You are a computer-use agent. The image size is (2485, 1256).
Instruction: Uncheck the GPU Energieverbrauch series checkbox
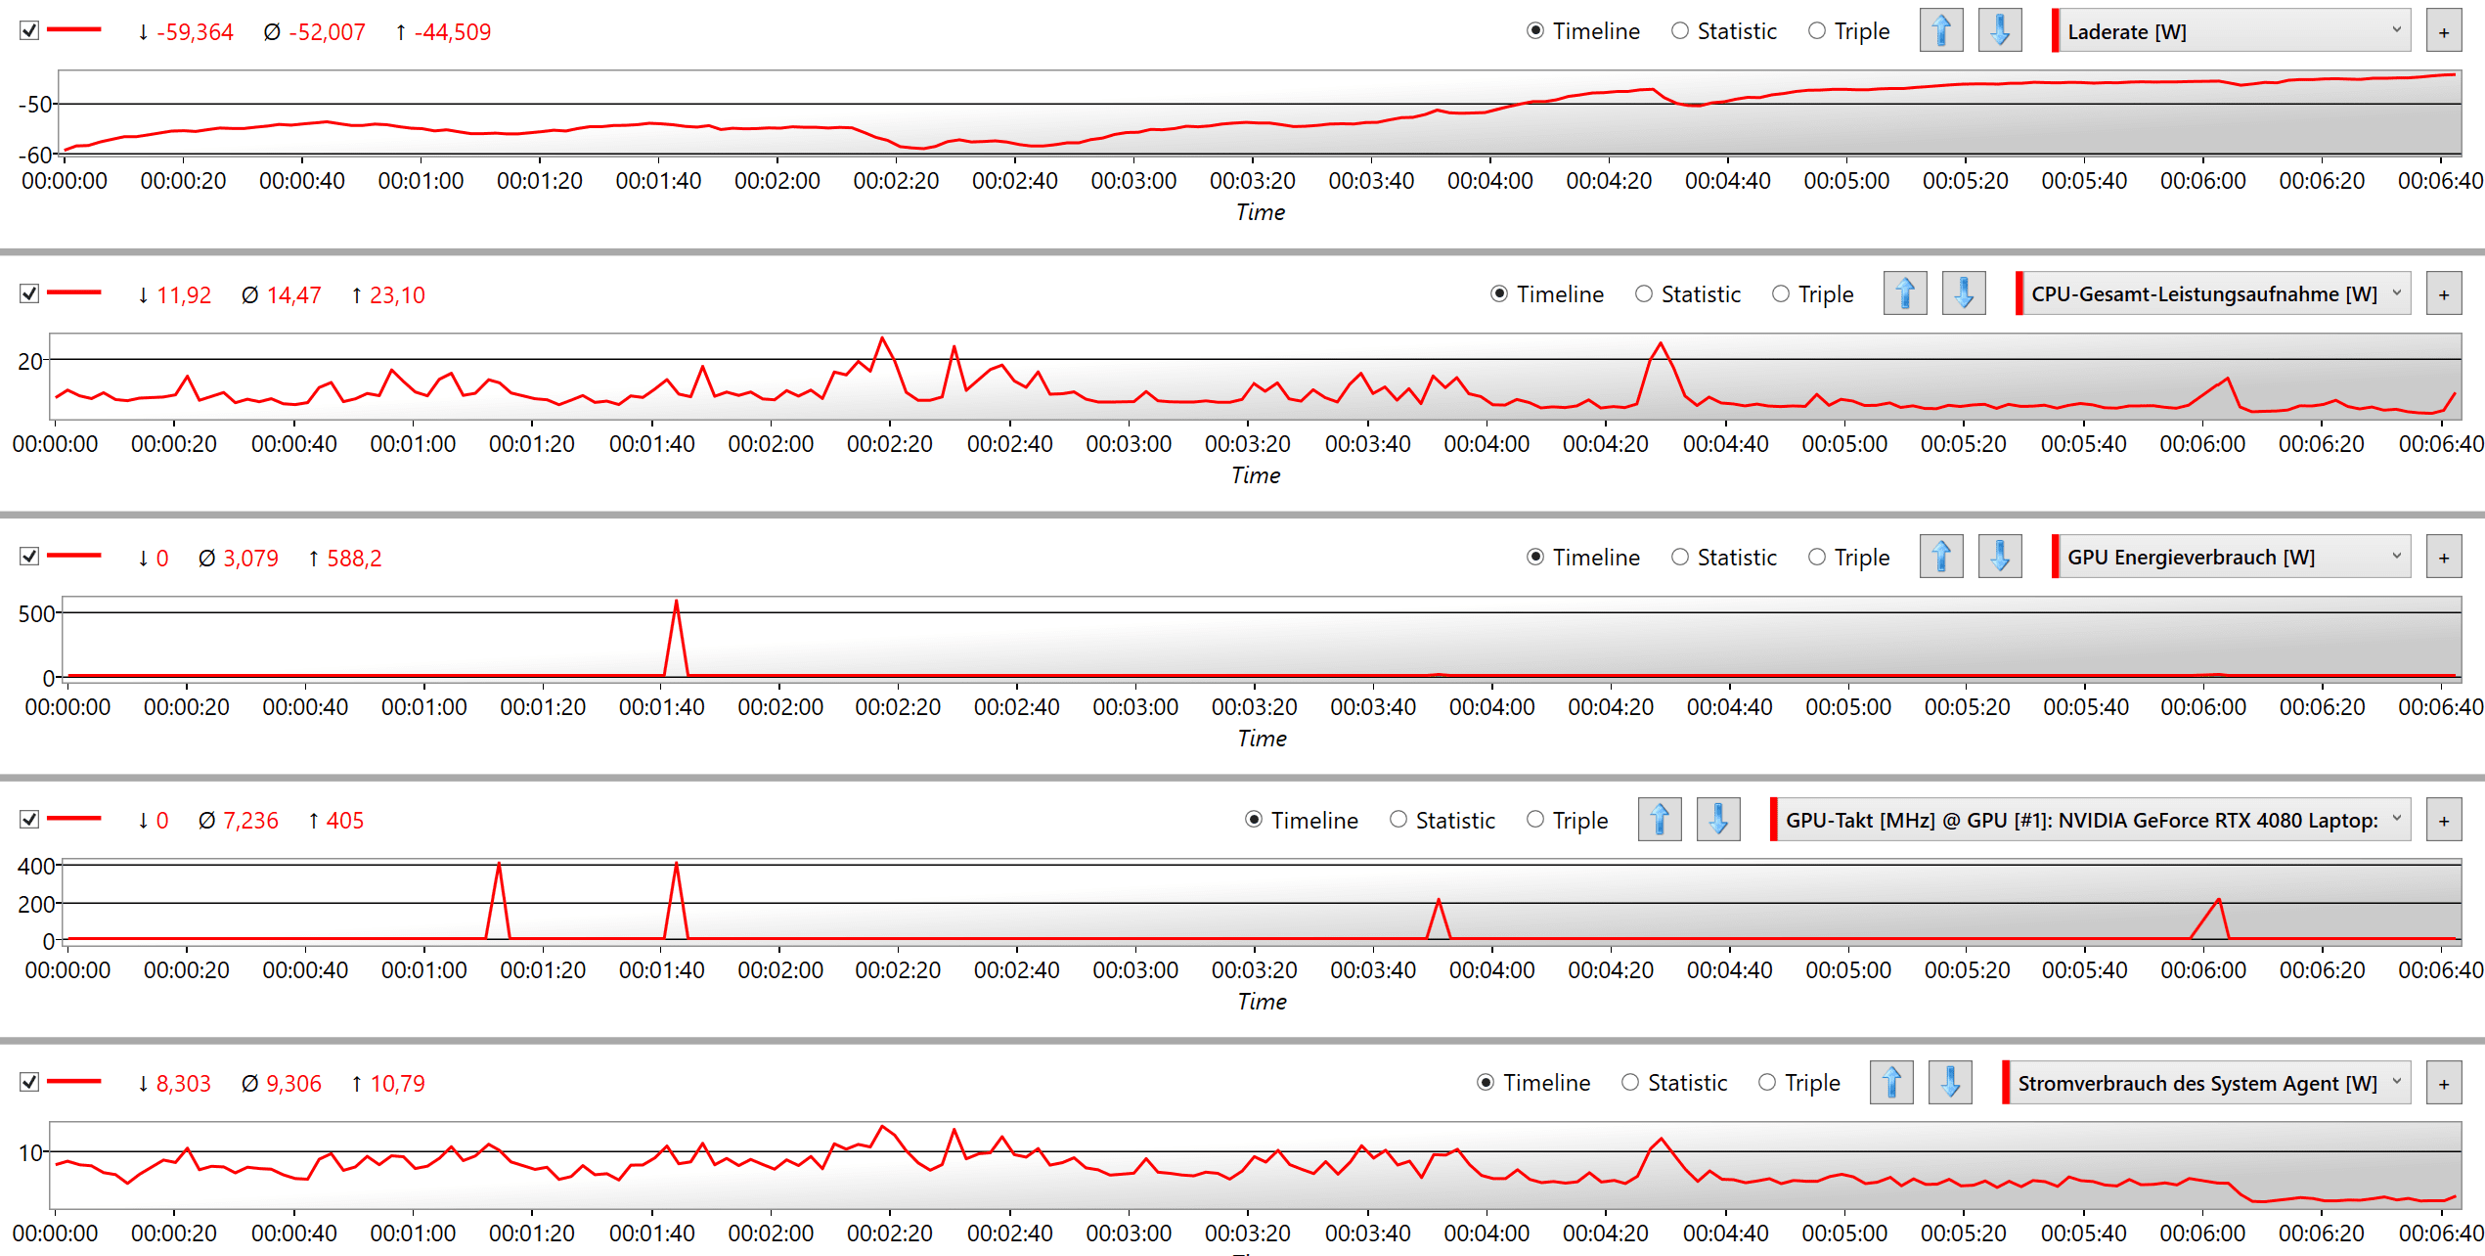[x=29, y=557]
